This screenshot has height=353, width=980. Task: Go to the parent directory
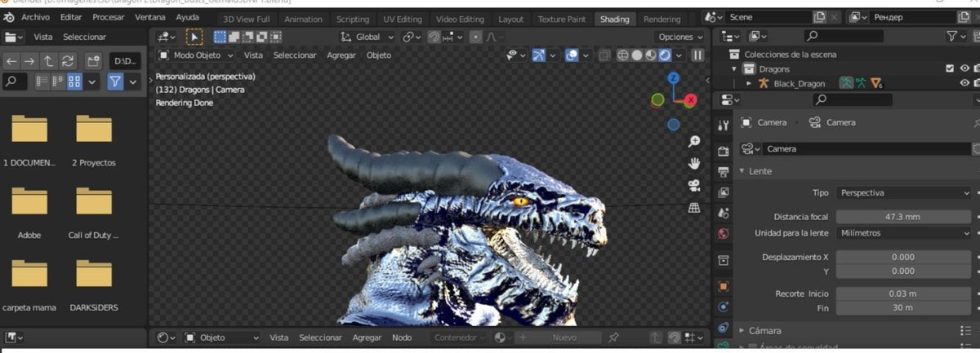[48, 61]
